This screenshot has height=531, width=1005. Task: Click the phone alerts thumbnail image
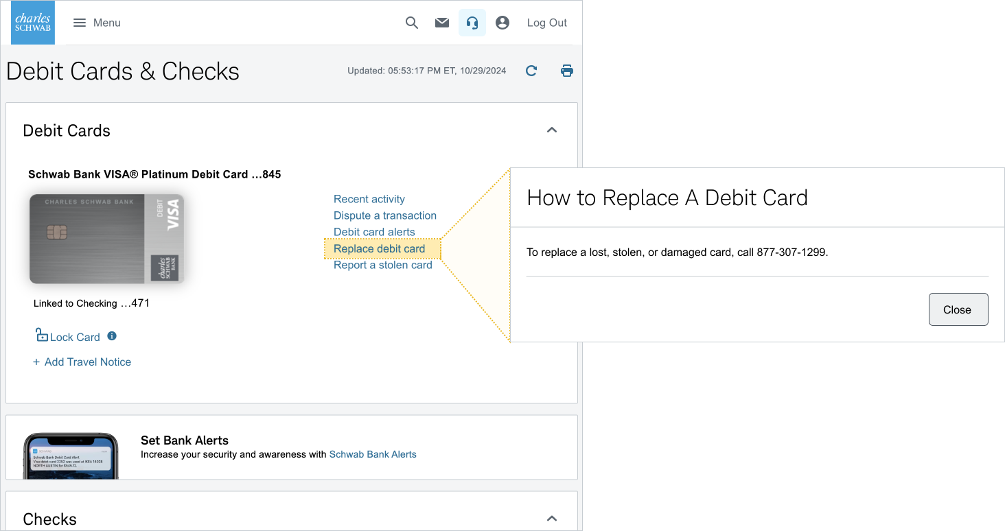pos(71,456)
